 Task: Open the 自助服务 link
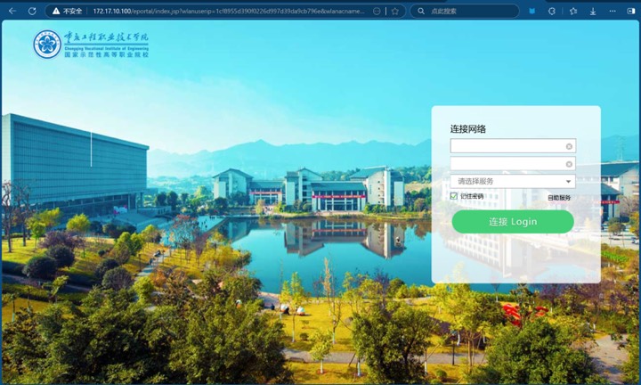559,197
